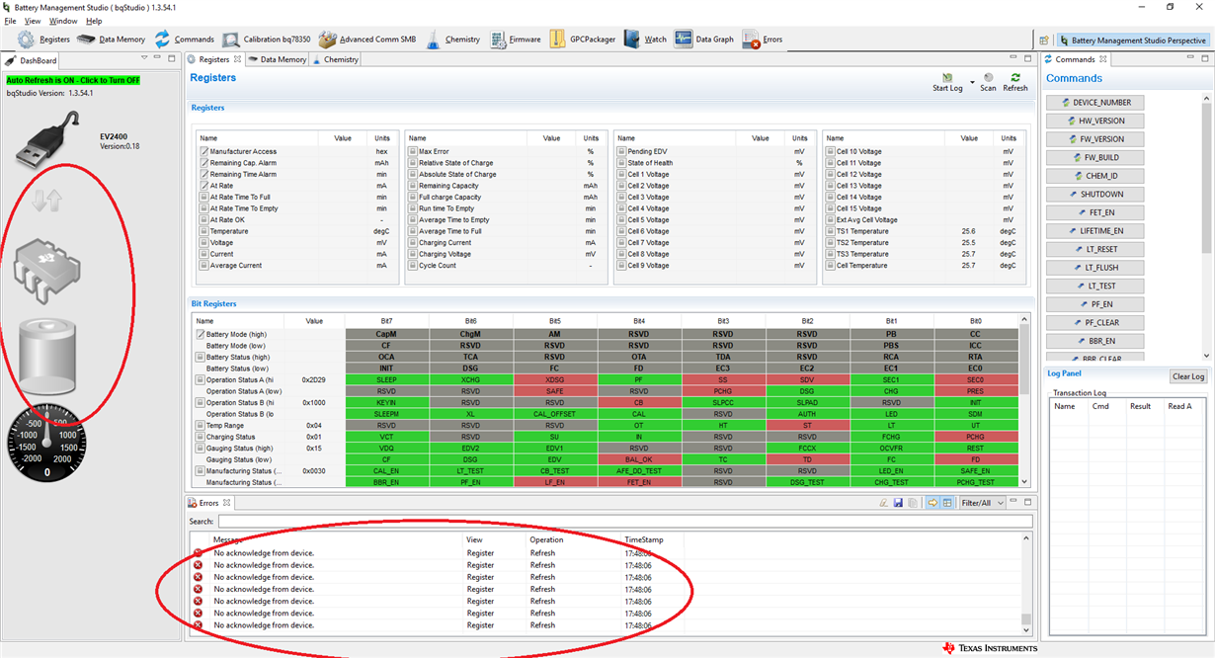Toggle the Cell 10 Voltage register box
Viewport: 1215px width, 658px height.
click(830, 151)
